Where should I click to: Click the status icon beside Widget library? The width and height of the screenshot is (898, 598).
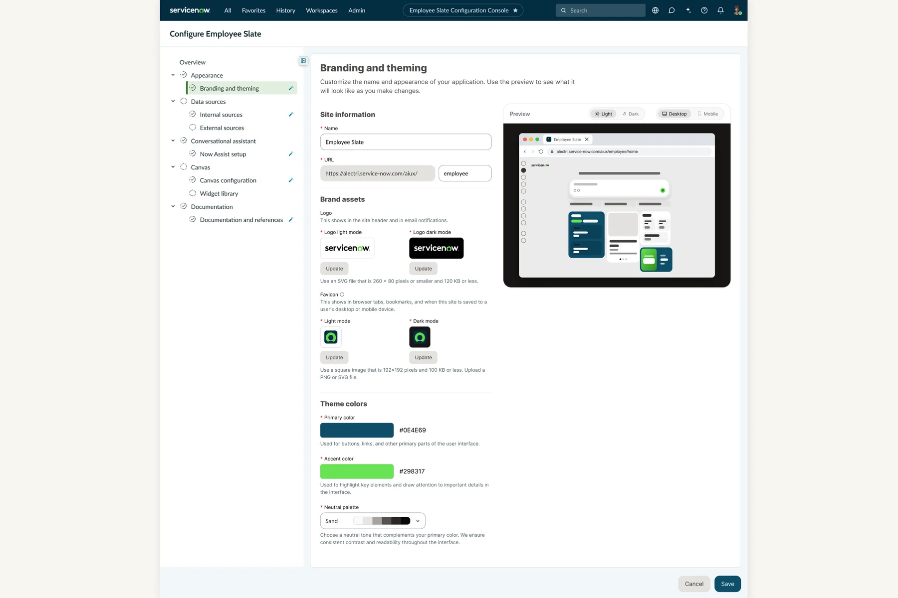[193, 193]
